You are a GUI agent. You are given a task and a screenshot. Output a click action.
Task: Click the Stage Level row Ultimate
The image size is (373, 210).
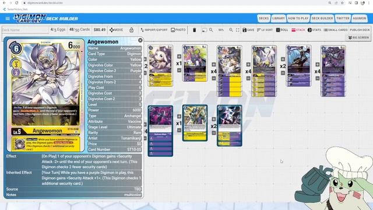click(114, 127)
